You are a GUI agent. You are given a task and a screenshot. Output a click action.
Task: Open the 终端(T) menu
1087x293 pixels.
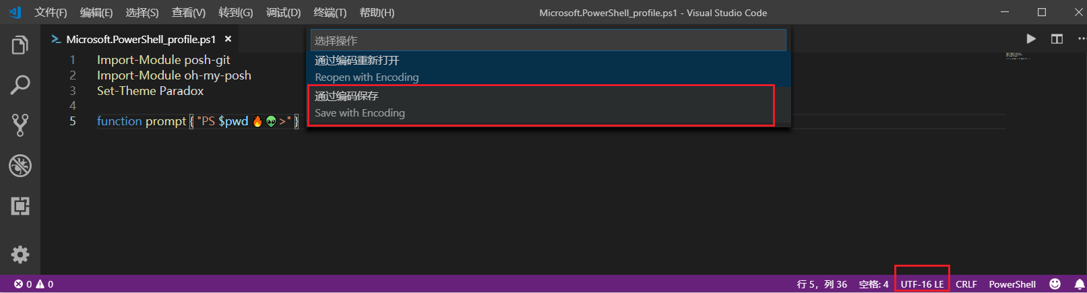click(330, 13)
